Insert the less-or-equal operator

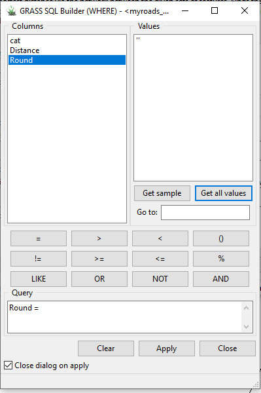click(x=160, y=259)
